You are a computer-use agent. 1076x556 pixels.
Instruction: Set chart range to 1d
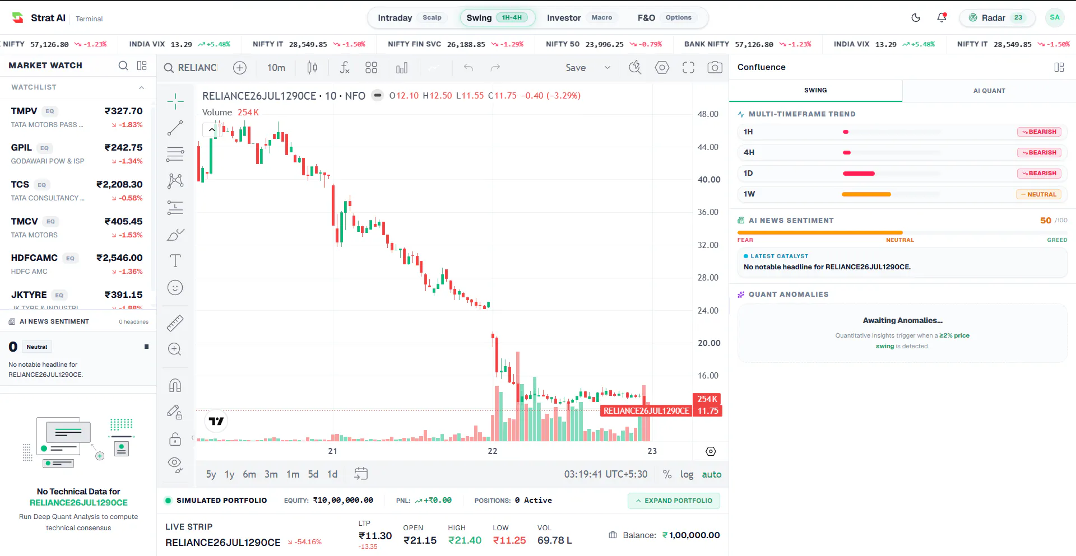coord(332,474)
